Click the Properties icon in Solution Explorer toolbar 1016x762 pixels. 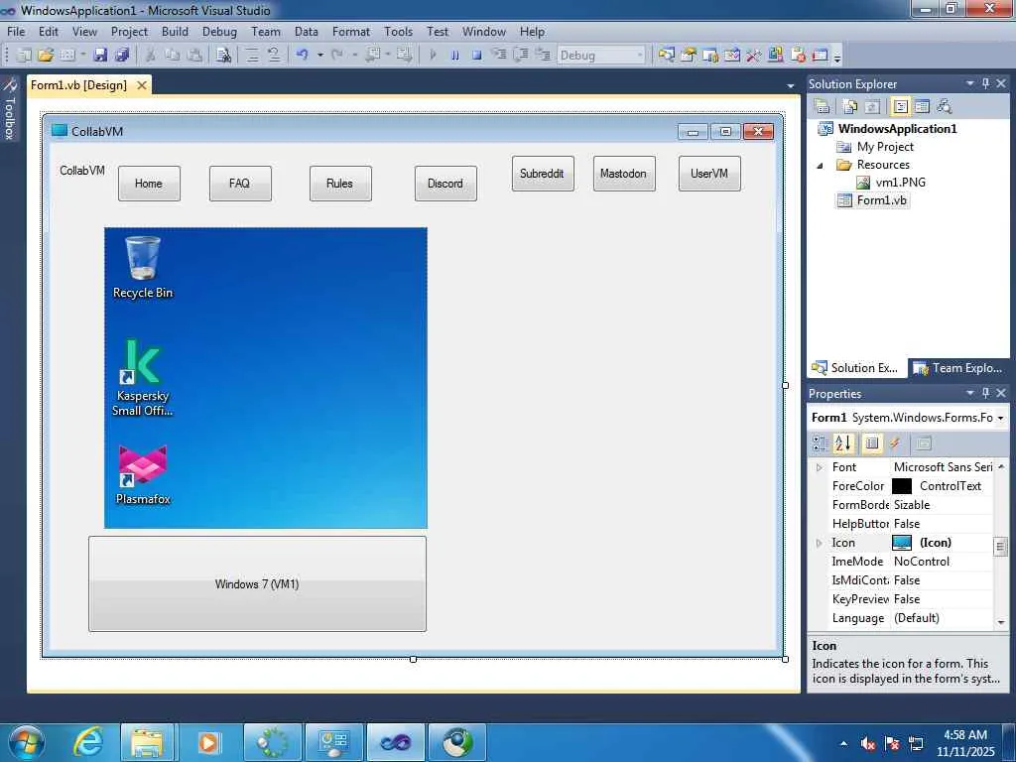coord(822,106)
